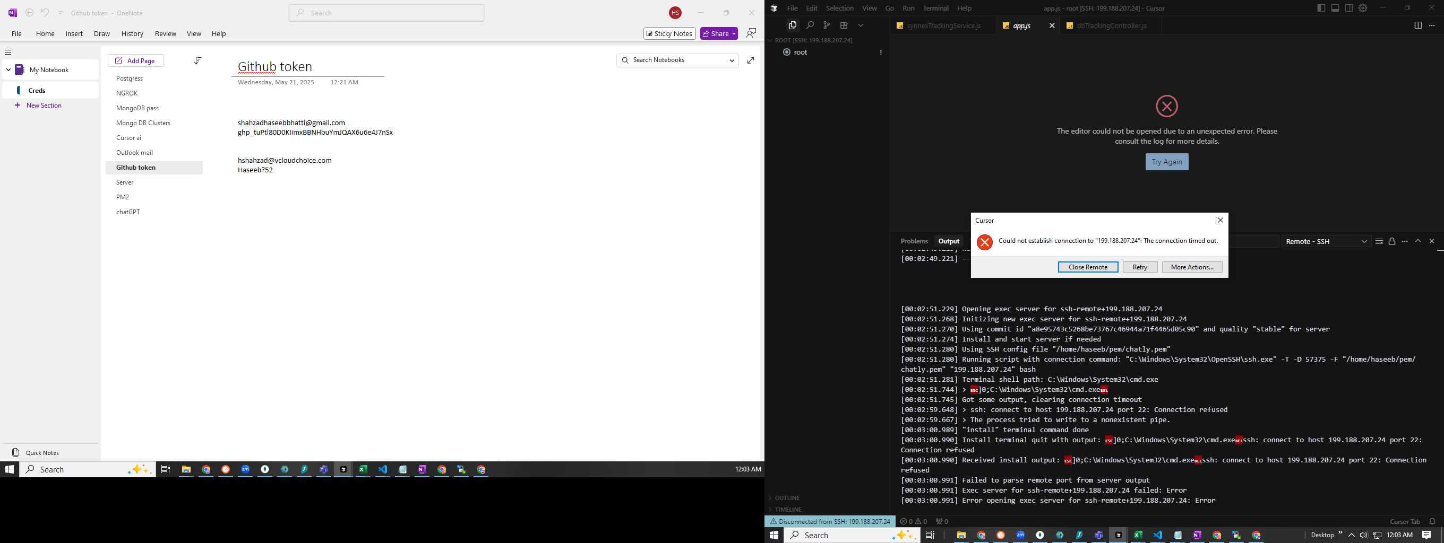The height and width of the screenshot is (543, 1444).
Task: Switch to synnexTrackingService.js tab
Action: pos(943,26)
